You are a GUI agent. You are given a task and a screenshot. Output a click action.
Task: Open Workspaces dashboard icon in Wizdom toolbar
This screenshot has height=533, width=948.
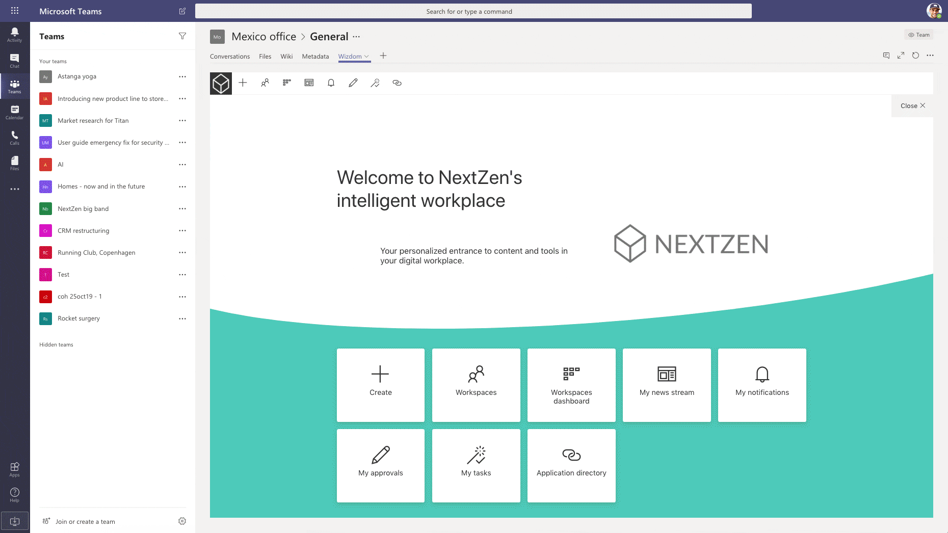(x=287, y=83)
